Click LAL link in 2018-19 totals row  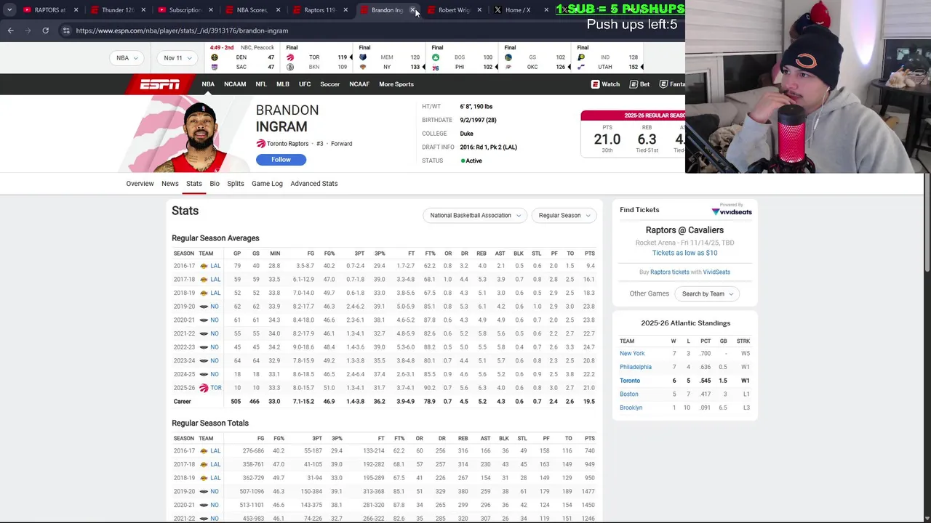215,478
